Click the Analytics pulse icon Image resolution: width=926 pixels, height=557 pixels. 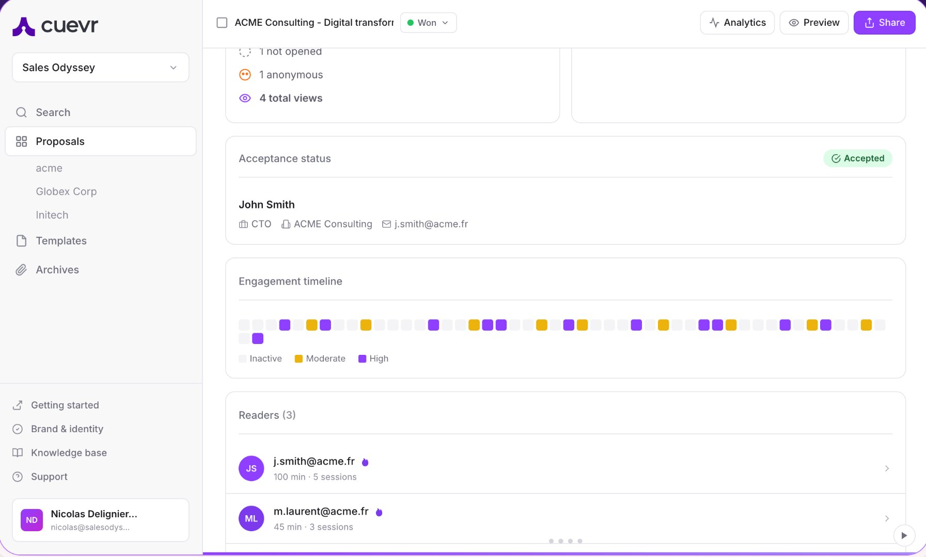click(714, 23)
